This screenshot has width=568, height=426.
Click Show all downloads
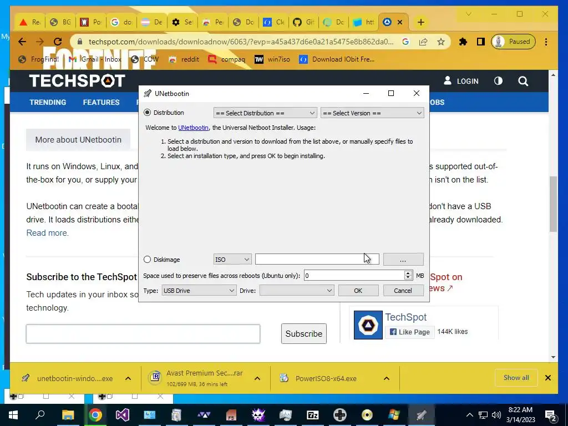(516, 378)
